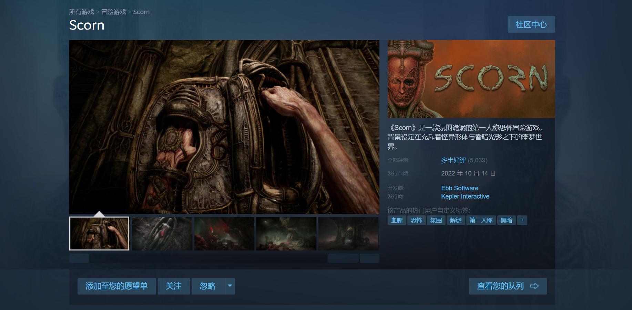Show the fifth thumbnail with dark structure
Screen dimensions: 632x310
coord(348,233)
